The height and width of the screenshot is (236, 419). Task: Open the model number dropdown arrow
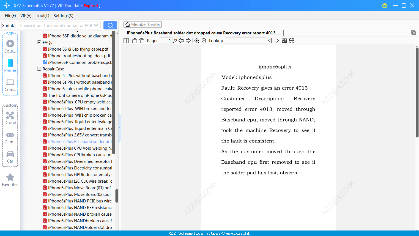click(96, 25)
